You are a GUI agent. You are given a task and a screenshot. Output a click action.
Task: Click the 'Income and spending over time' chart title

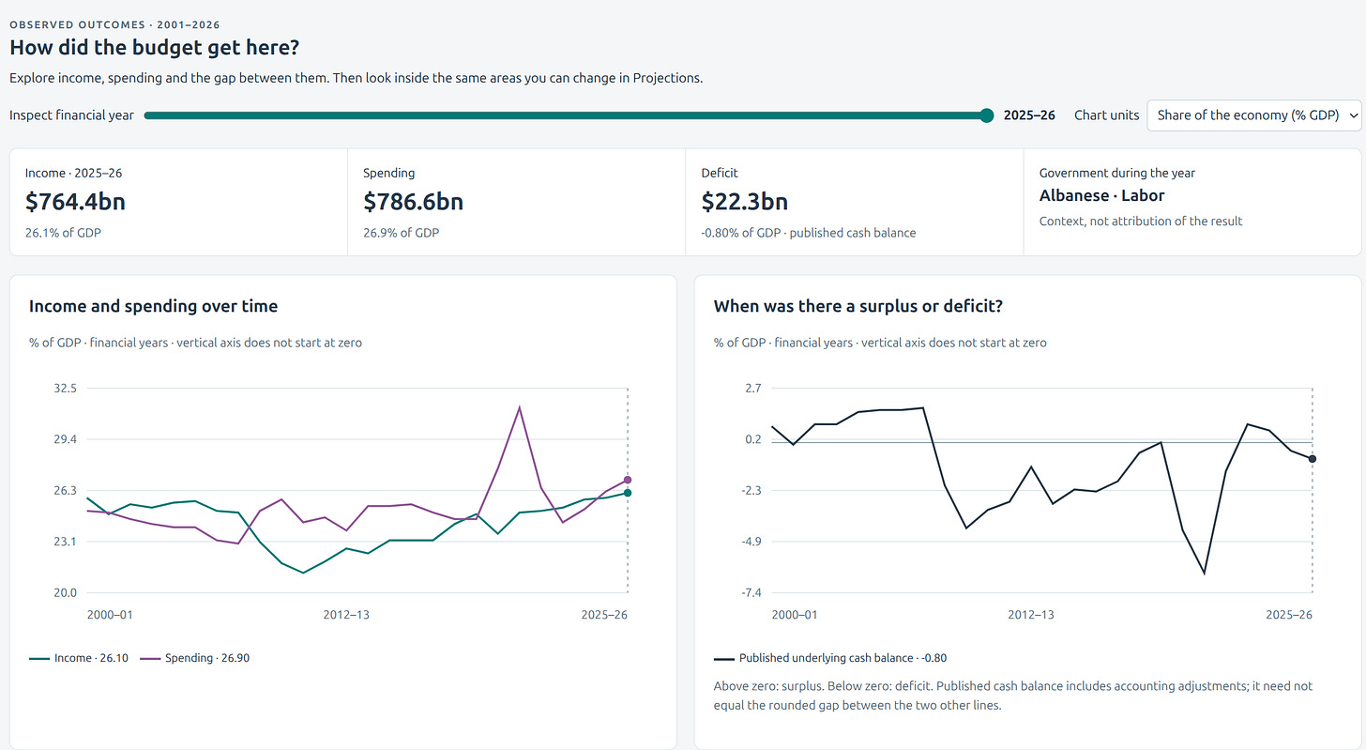(x=154, y=306)
